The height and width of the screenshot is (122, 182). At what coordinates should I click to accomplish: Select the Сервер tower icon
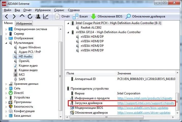[11, 34]
